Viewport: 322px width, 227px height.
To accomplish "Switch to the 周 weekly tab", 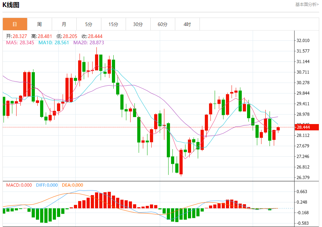I will click(x=39, y=24).
